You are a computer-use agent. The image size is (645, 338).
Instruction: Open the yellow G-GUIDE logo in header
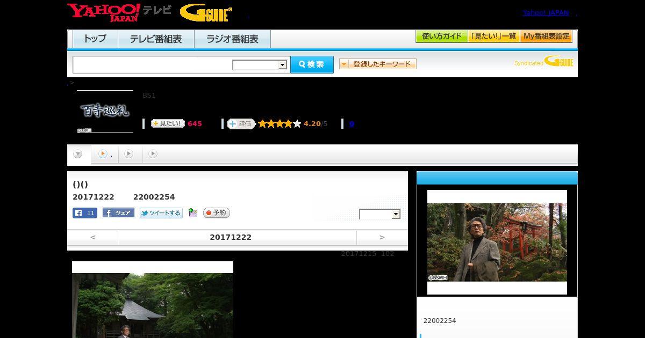point(206,13)
